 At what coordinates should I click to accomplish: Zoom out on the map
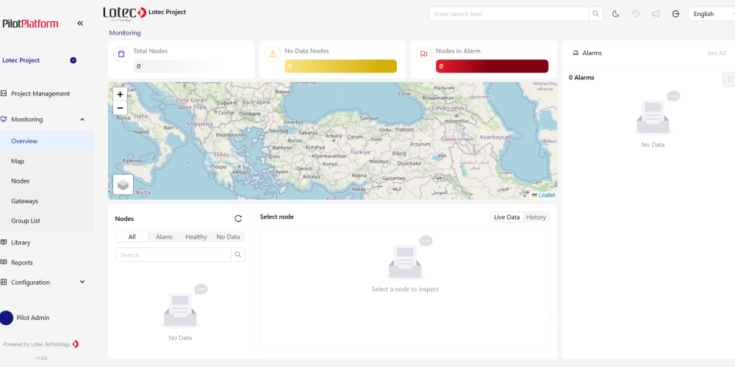(121, 108)
